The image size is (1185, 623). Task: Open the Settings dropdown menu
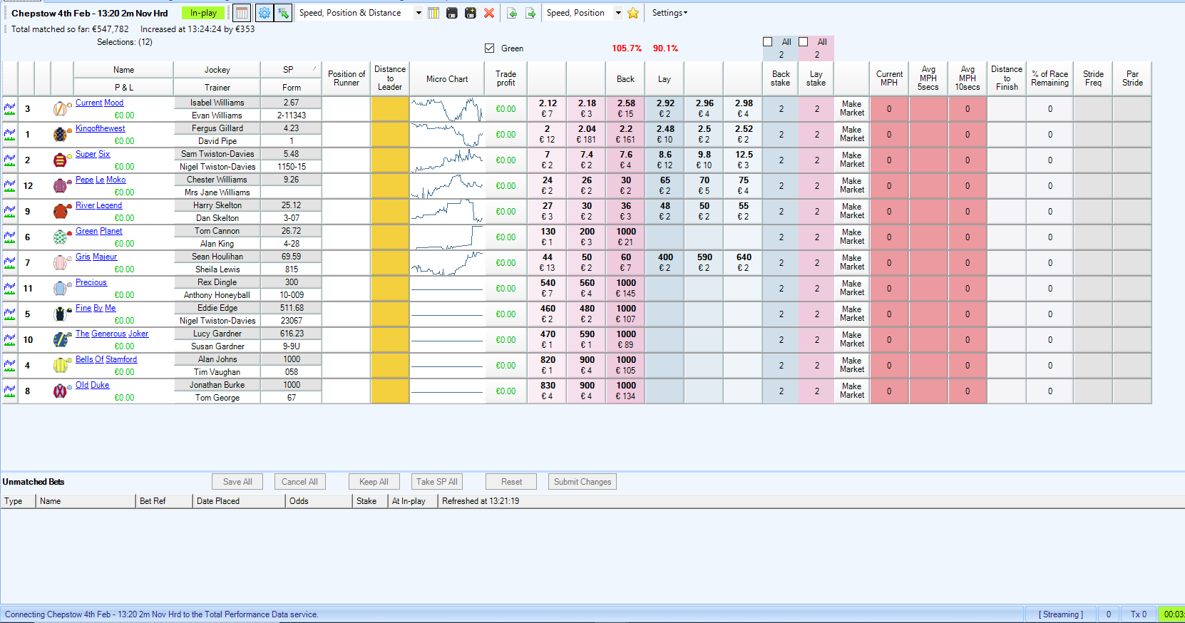click(x=670, y=13)
